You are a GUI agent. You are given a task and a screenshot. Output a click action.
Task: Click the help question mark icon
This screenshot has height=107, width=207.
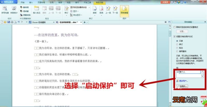click(185, 2)
